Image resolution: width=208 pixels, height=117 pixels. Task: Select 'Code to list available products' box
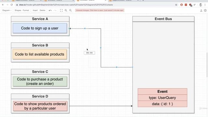[40, 54]
